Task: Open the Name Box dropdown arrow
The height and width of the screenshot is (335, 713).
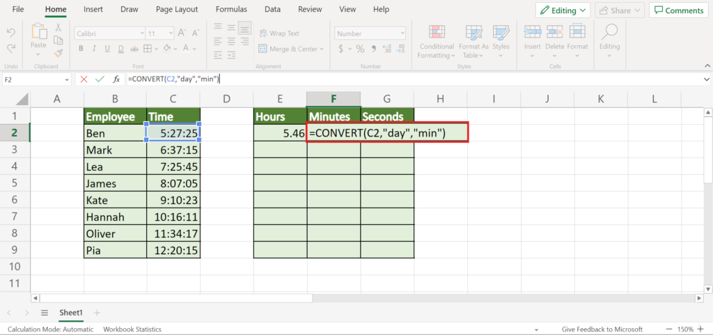Action: (x=67, y=79)
